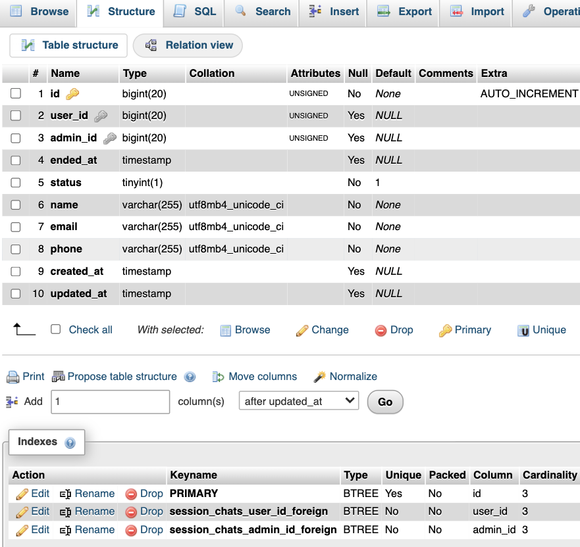The height and width of the screenshot is (547, 580).
Task: Tick the email column checkbox
Action: [16, 227]
